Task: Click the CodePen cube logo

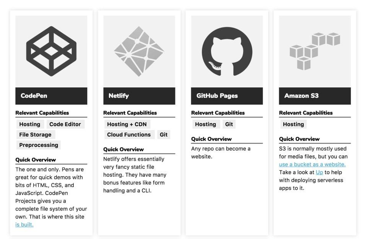Action: tap(51, 51)
